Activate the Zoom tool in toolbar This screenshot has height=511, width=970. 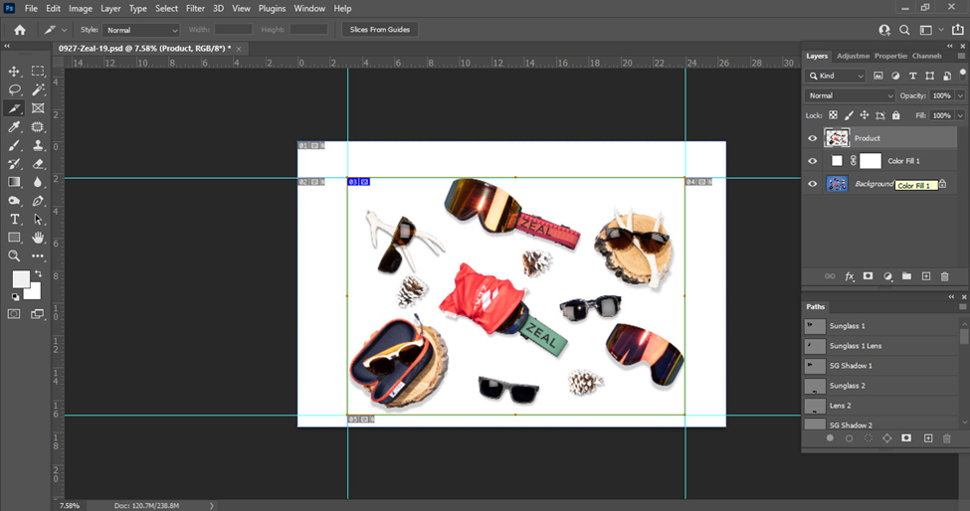[15, 255]
